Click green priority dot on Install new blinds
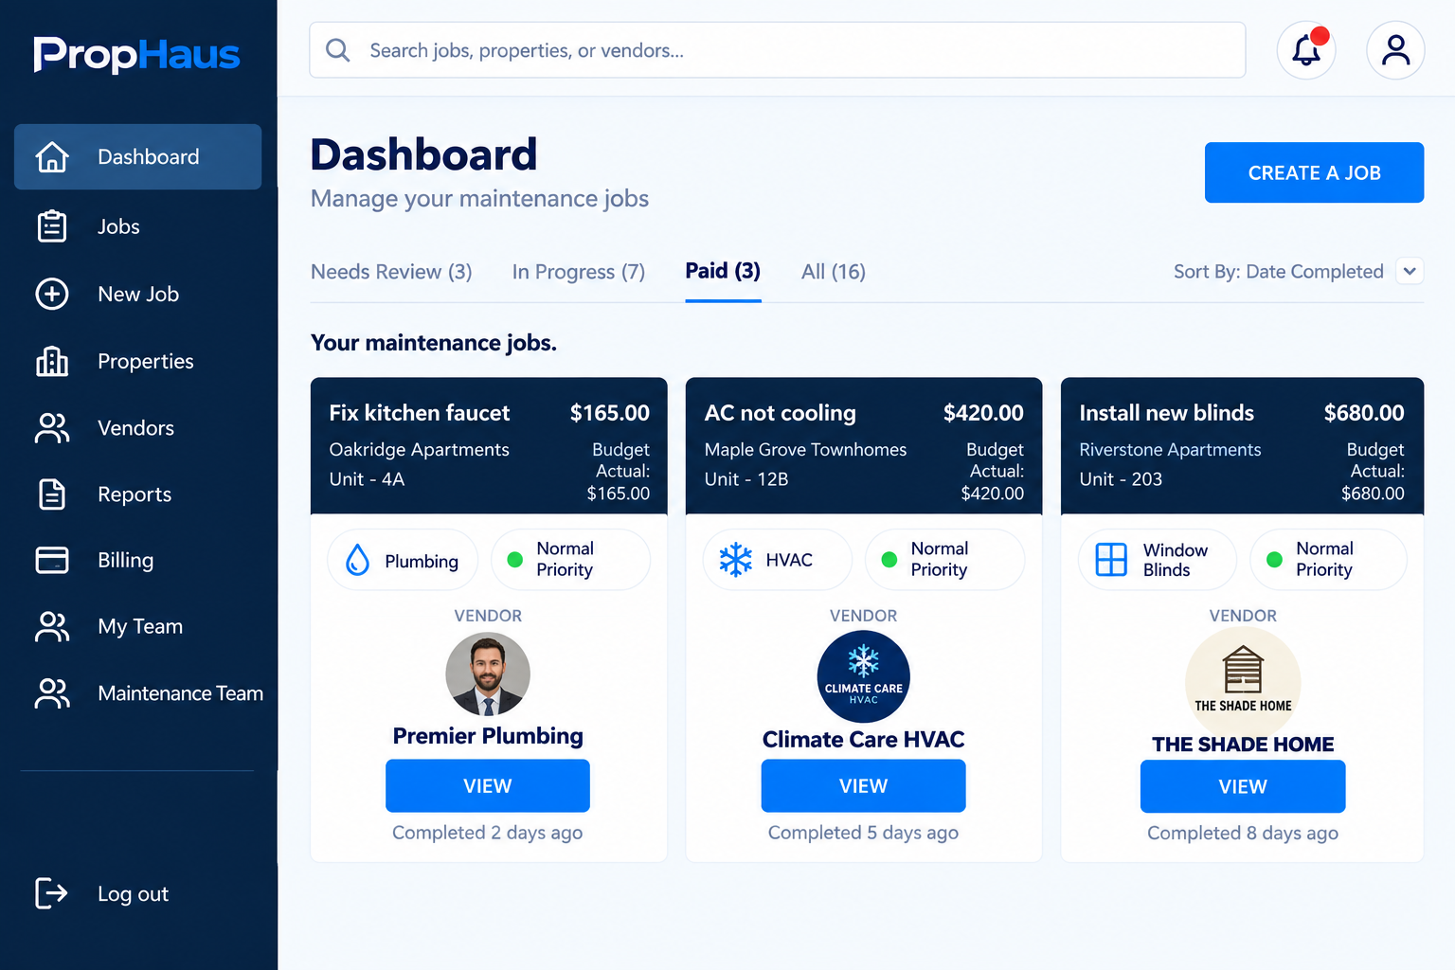 pyautogui.click(x=1275, y=560)
